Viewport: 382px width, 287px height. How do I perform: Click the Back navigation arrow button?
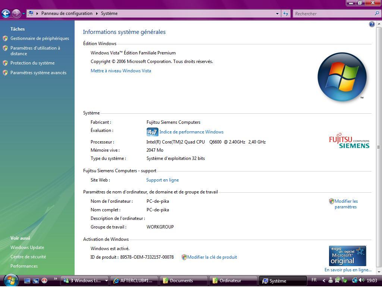click(x=6, y=14)
